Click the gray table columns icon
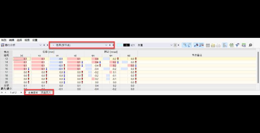Viewport: 260px width, 133px height. click(208, 45)
